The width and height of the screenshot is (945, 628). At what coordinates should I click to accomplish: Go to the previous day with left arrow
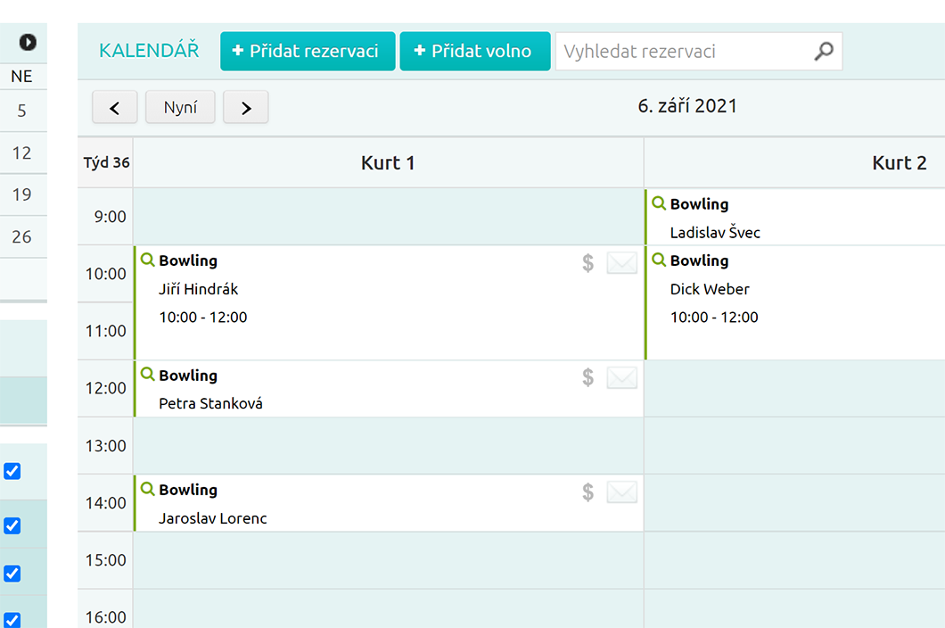click(x=114, y=108)
